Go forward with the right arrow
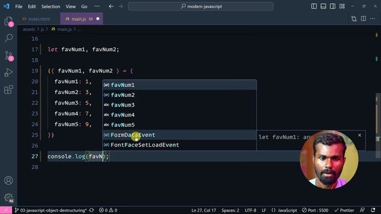The height and width of the screenshot is (214, 381). [x=121, y=7]
